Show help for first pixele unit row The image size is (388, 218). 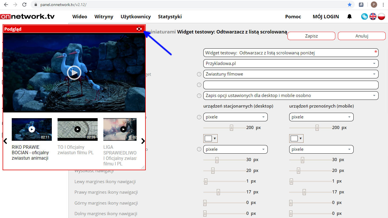199,117
